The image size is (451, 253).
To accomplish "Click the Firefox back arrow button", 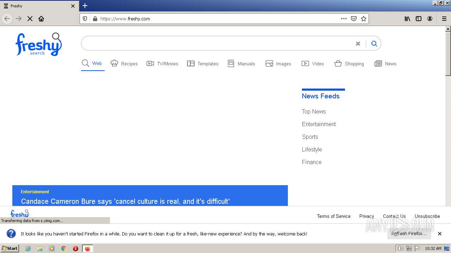I will tap(7, 19).
